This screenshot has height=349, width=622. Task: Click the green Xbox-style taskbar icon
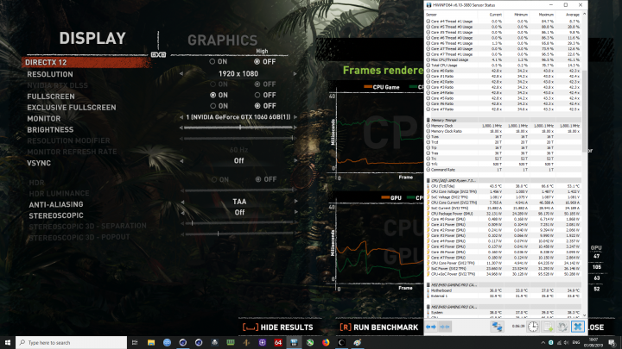(x=310, y=342)
